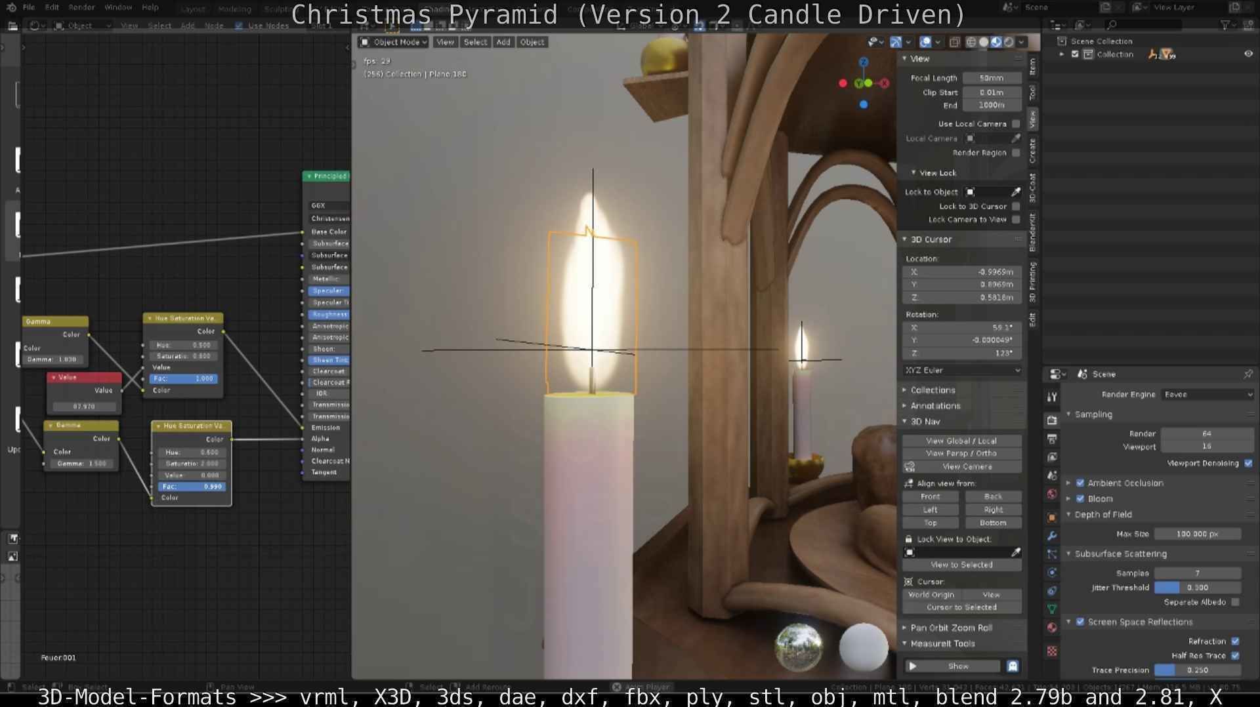Open the Physics properties tab icon
The width and height of the screenshot is (1260, 707).
[1052, 573]
